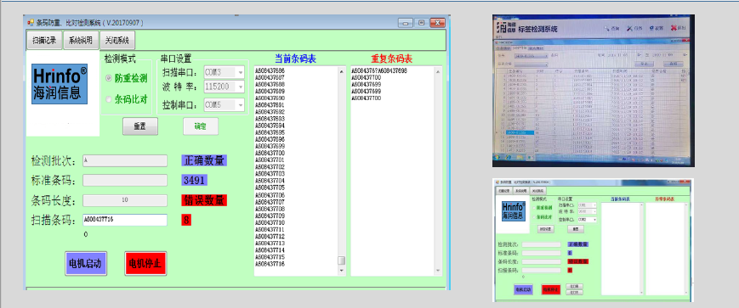This screenshot has height=308, width=739.
Task: Click current barcode list scrollbar thumb
Action: [x=342, y=260]
